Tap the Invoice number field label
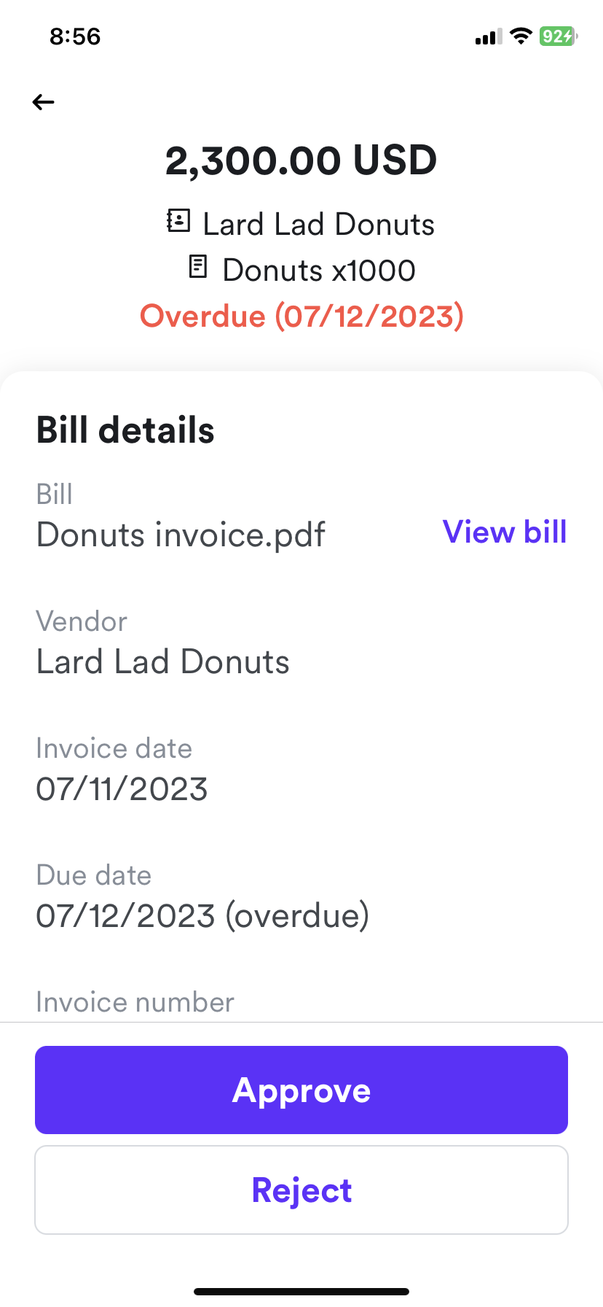The image size is (603, 1307). [x=135, y=1002]
